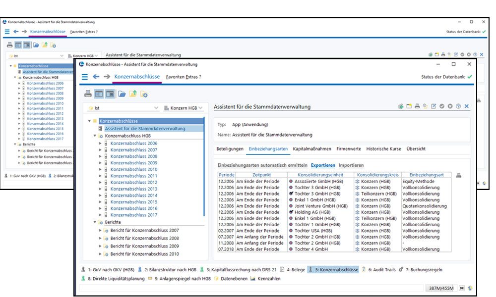The height and width of the screenshot is (297, 496).
Task: Click the back arrow in the back window
Action: (x=16, y=32)
